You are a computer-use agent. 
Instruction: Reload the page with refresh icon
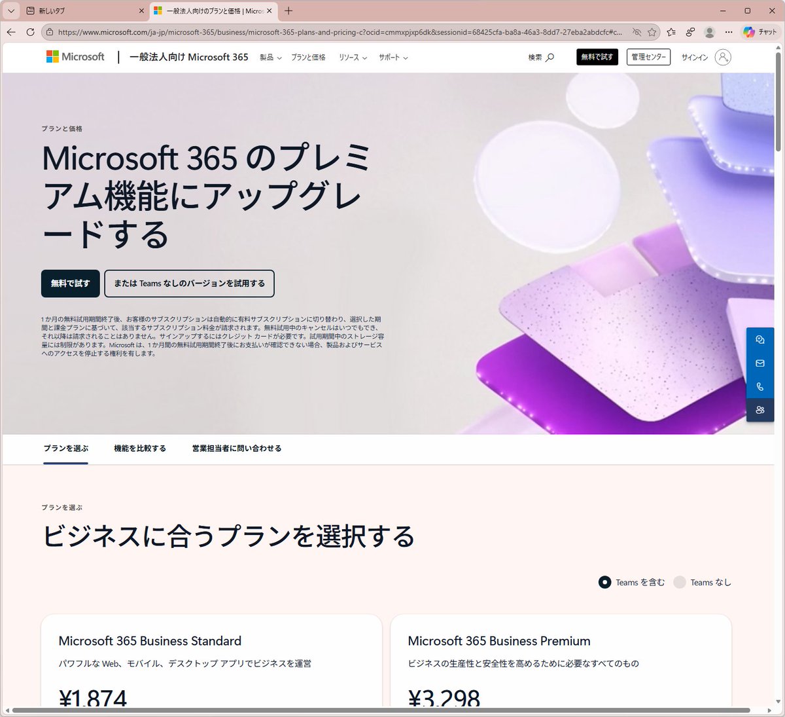pyautogui.click(x=30, y=32)
